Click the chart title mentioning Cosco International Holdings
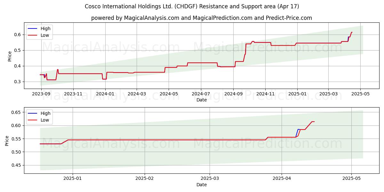Viewport: 384px width, 192px height. 192,6
